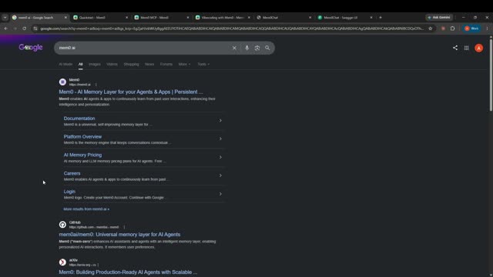Open Mem0: Building Production-Ready AI Agents link

[128, 272]
